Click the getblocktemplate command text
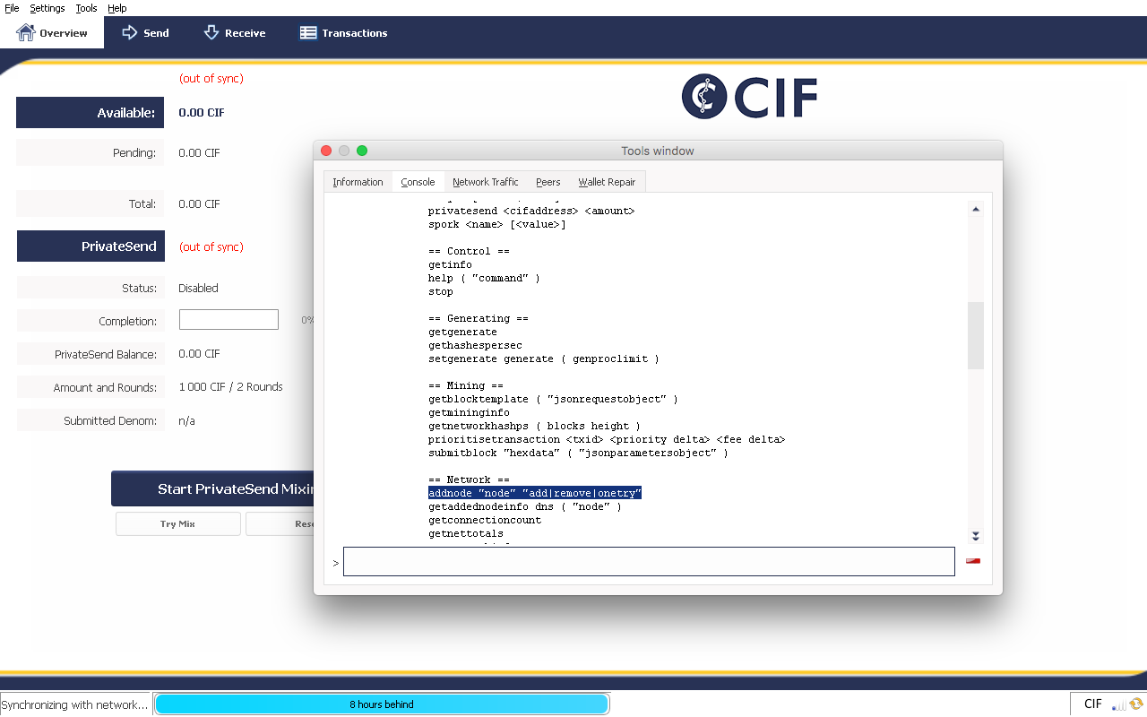 [x=553, y=399]
